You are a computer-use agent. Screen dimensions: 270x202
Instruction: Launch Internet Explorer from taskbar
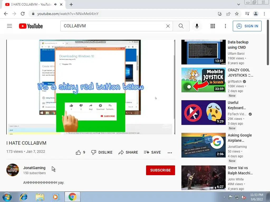[x=23, y=197]
